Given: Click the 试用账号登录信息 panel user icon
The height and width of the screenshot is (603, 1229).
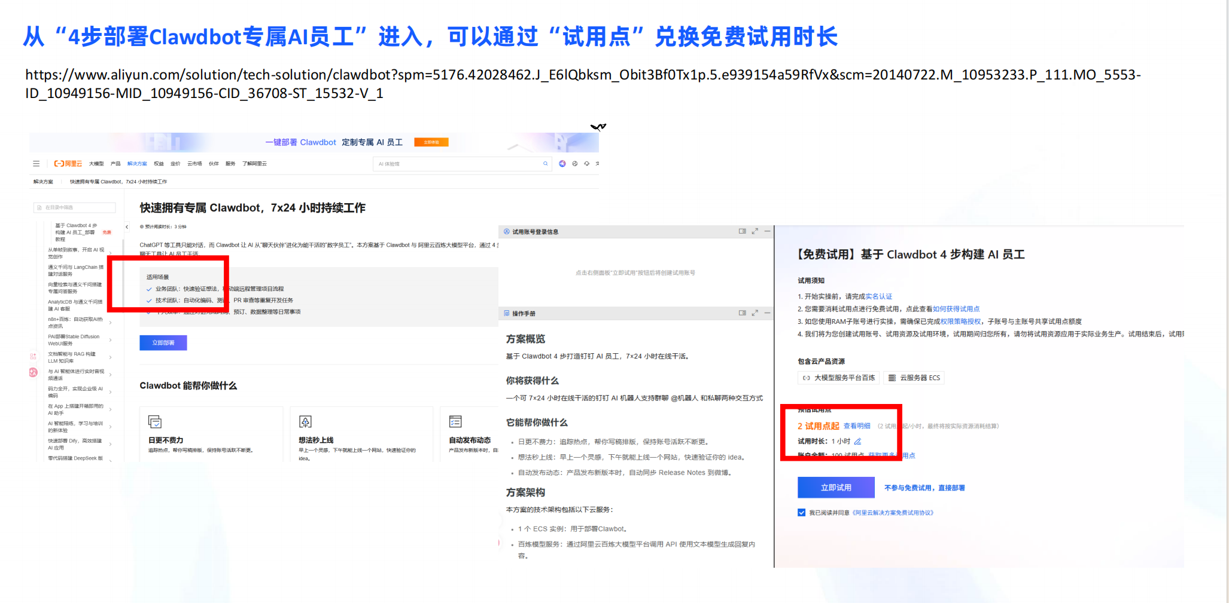Looking at the screenshot, I should 507,231.
